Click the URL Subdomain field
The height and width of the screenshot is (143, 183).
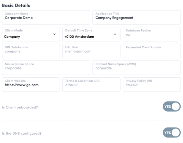(x=31, y=51)
